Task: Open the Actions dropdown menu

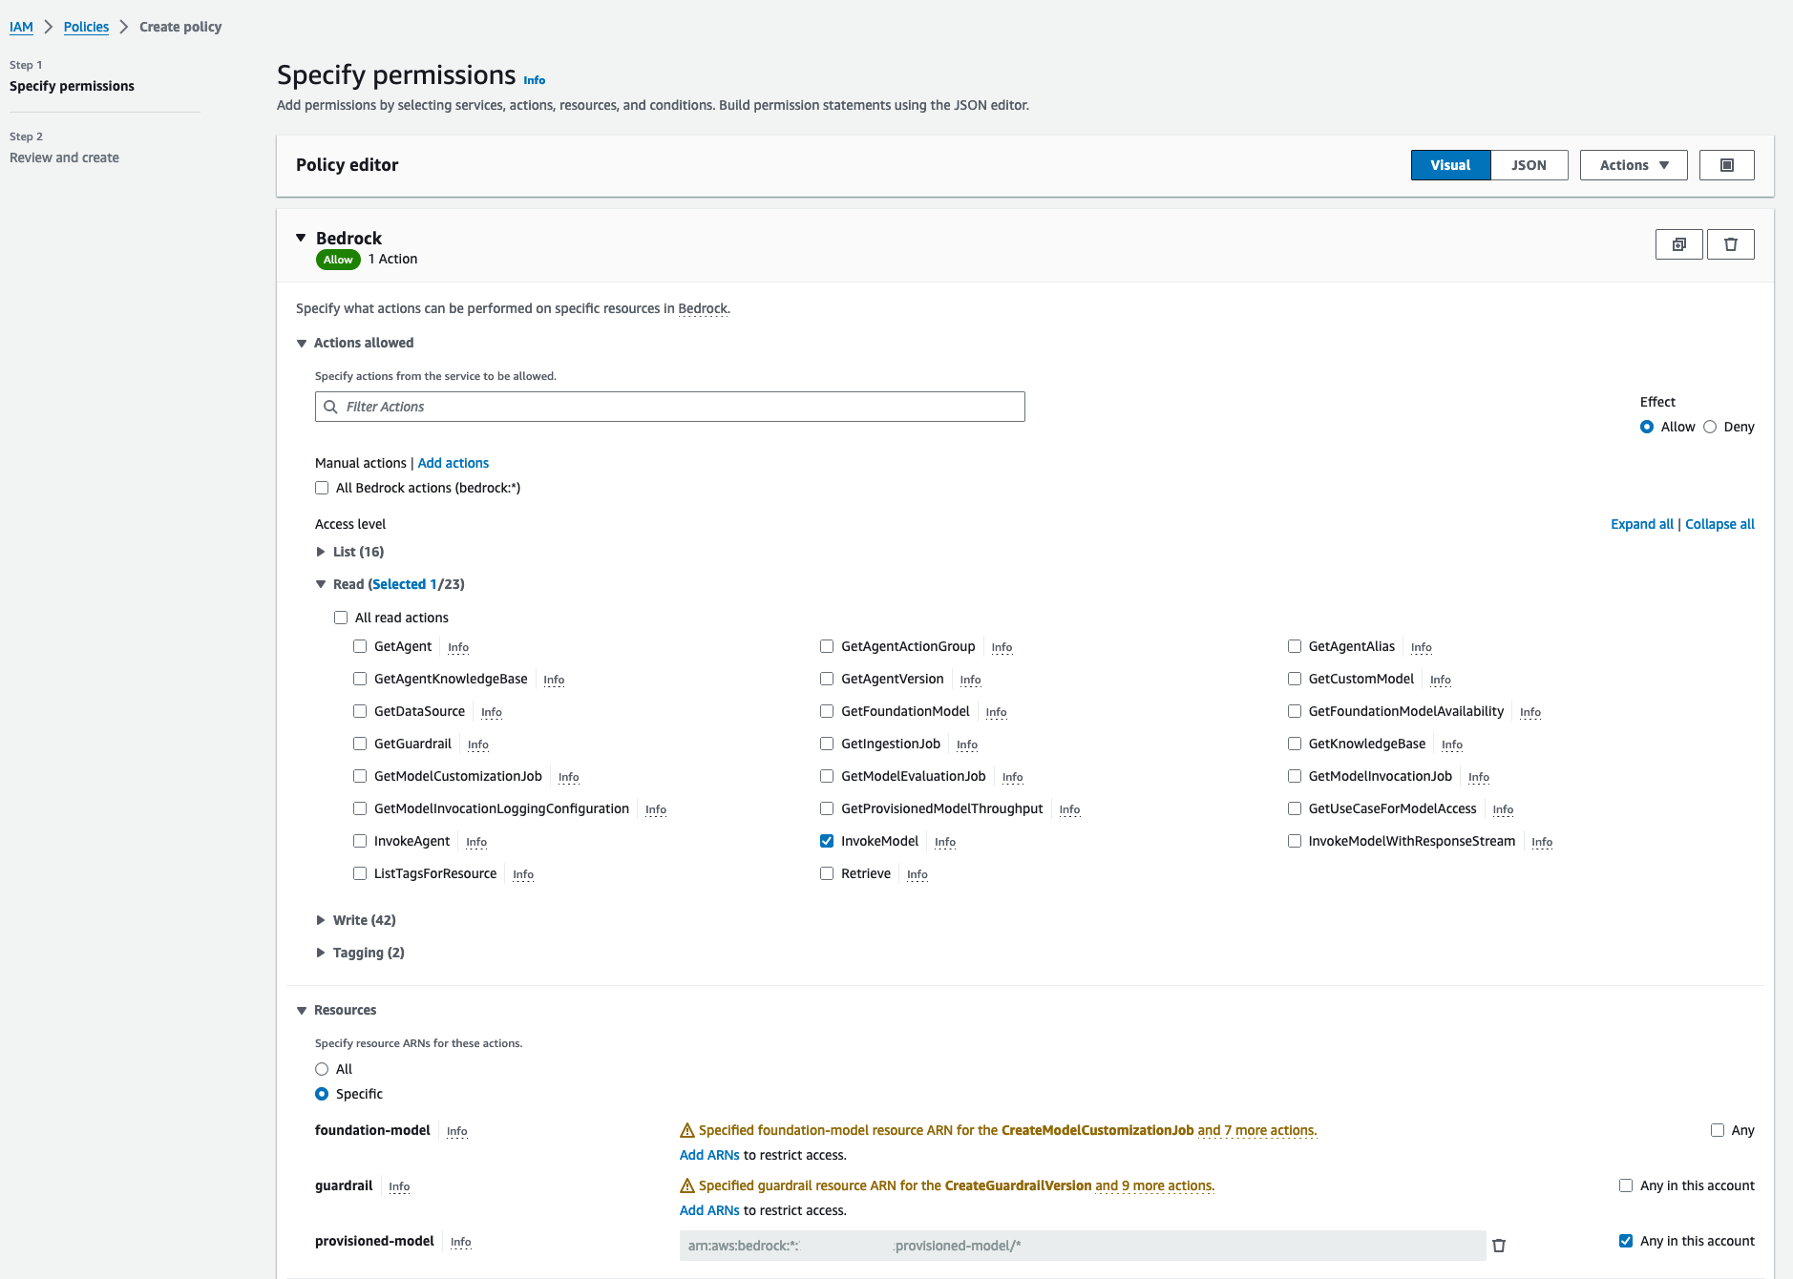Action: click(x=1633, y=165)
